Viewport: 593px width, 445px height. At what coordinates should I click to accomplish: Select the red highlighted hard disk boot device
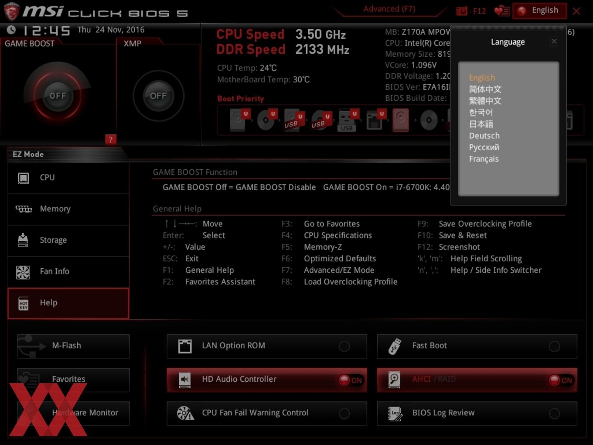(401, 120)
